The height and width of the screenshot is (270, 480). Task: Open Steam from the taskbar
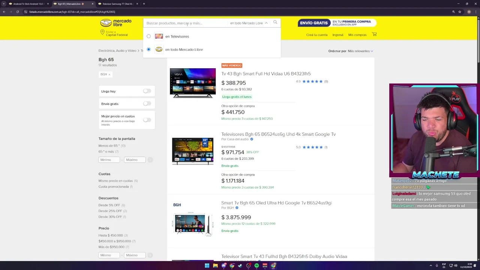240,265
